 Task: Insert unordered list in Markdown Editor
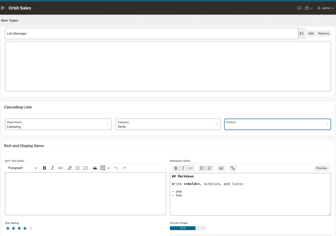coord(202,168)
